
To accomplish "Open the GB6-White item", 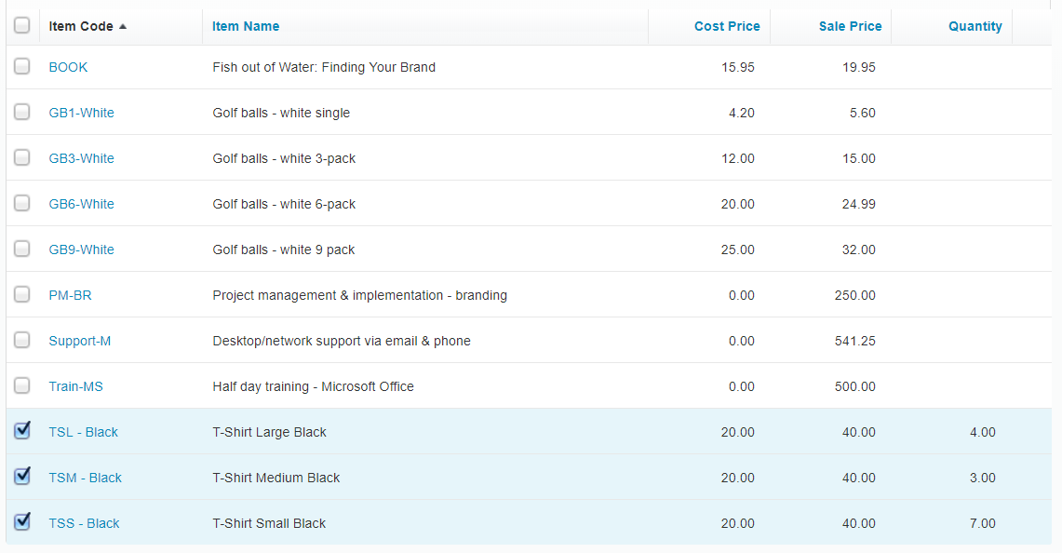I will 81,204.
